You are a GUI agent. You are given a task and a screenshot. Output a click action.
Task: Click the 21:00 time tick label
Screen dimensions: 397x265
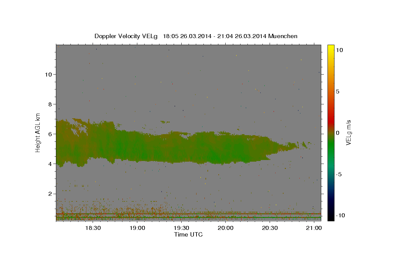coord(314,228)
